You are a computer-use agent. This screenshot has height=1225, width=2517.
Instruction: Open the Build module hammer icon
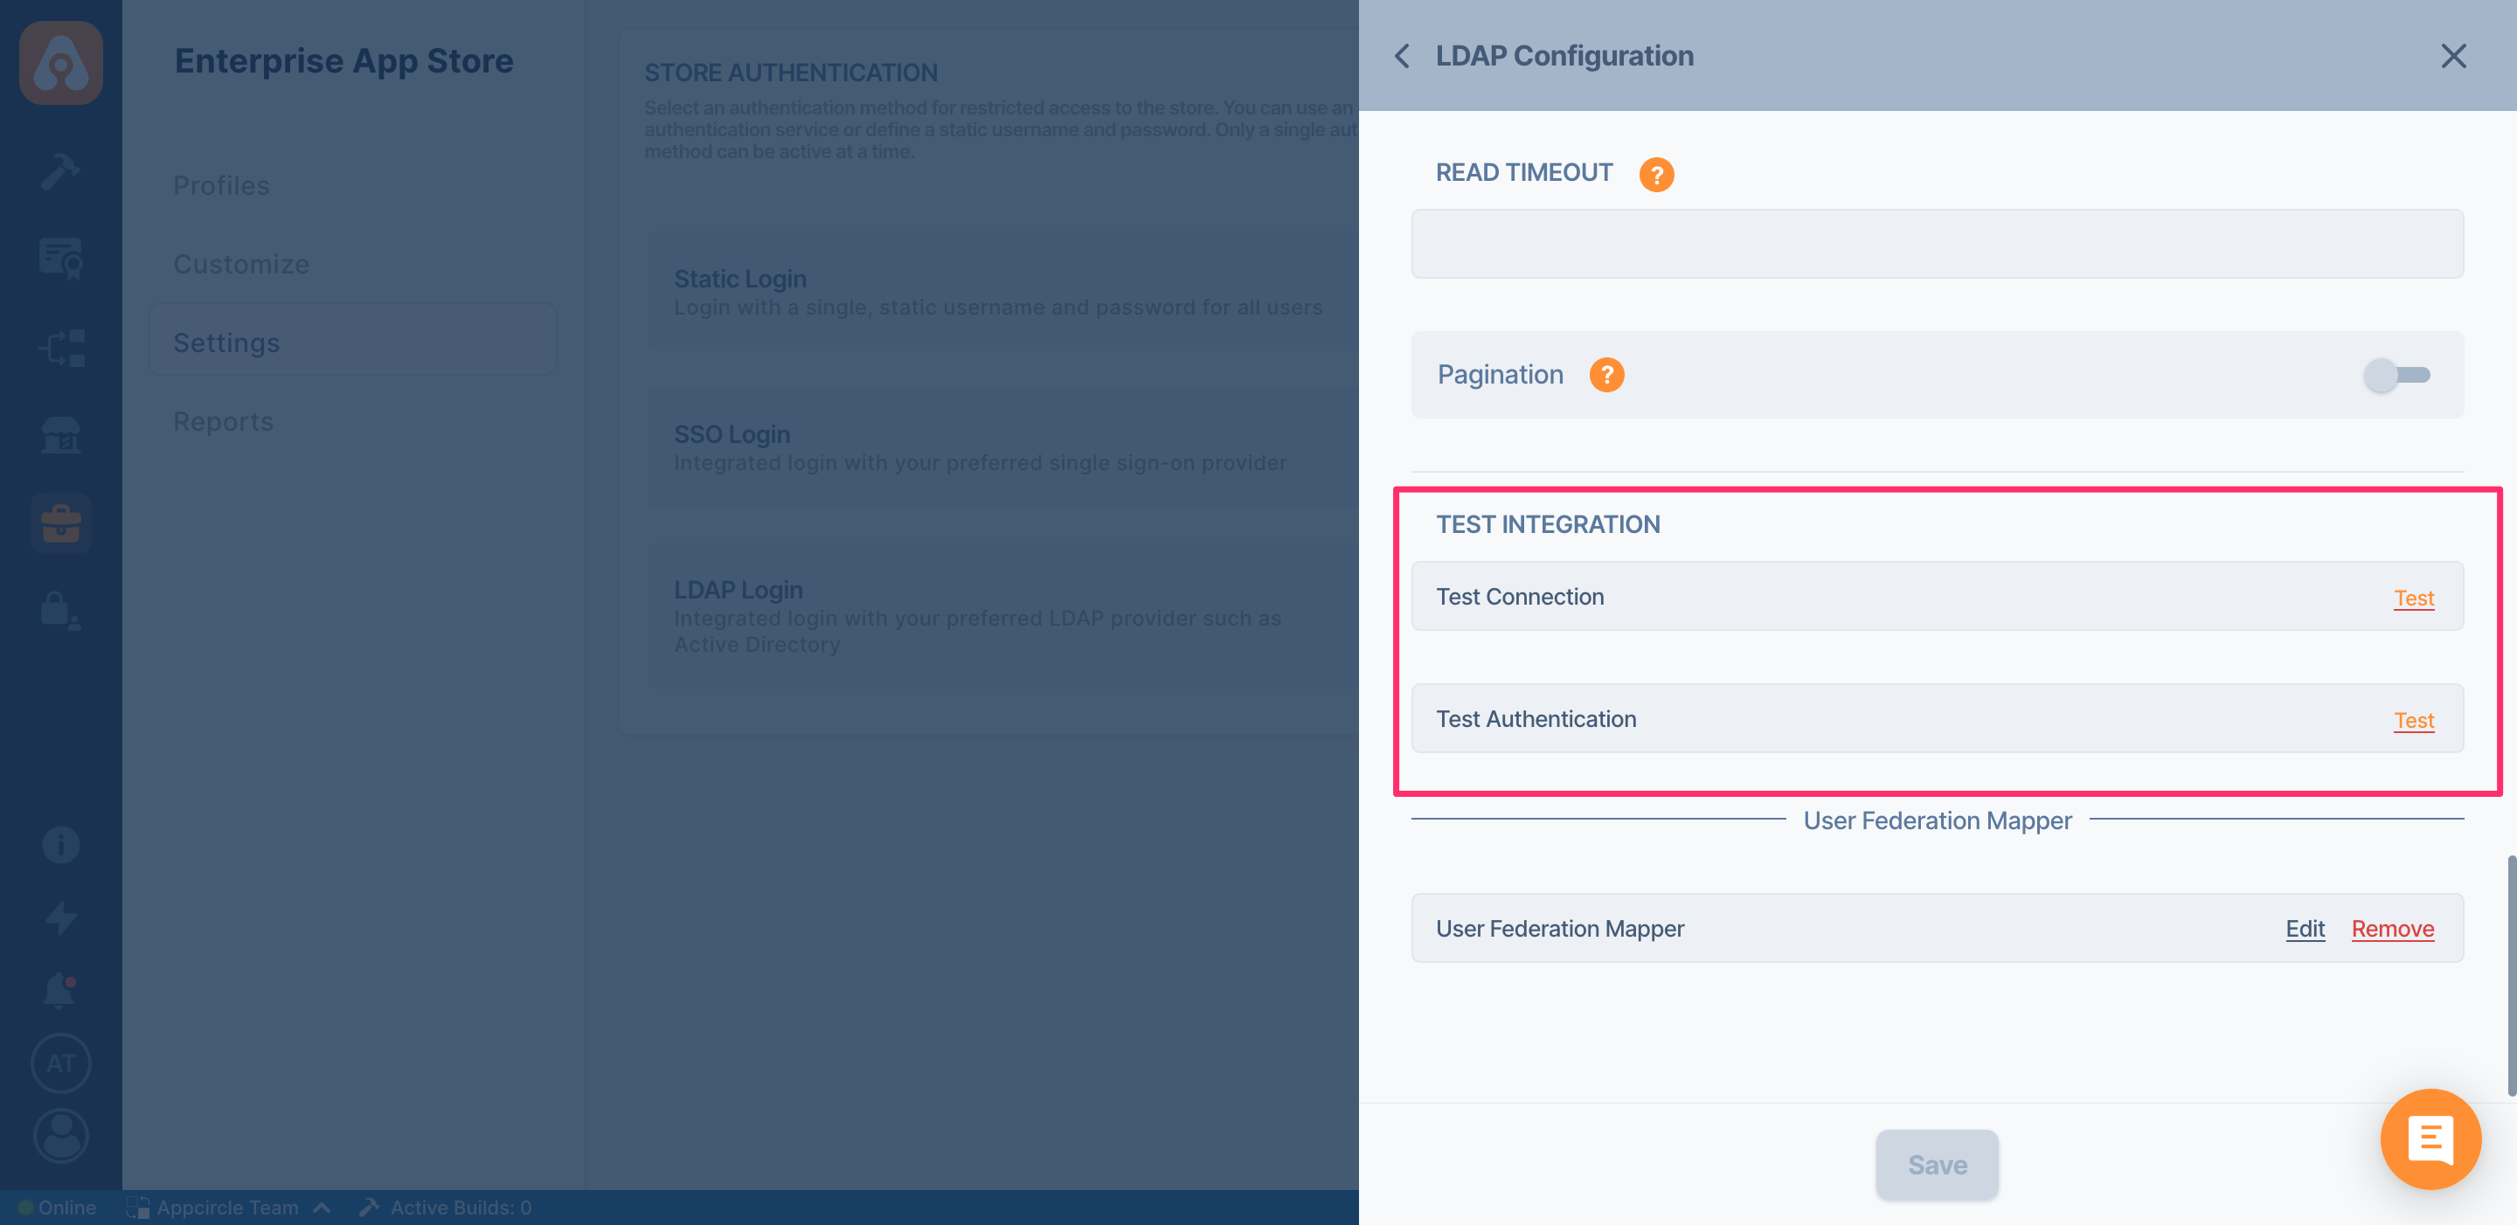60,171
